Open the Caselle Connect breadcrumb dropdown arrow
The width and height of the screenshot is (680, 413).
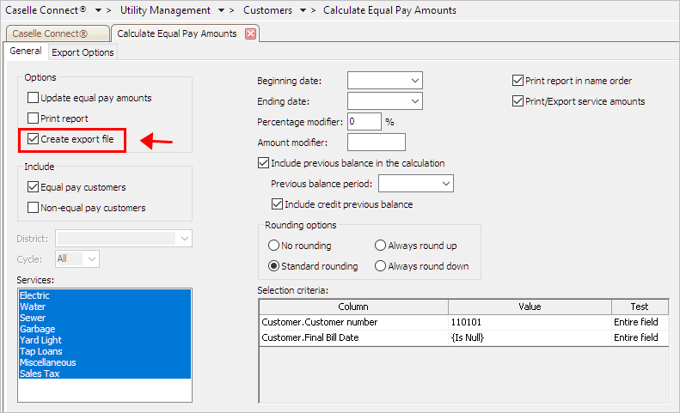point(99,10)
